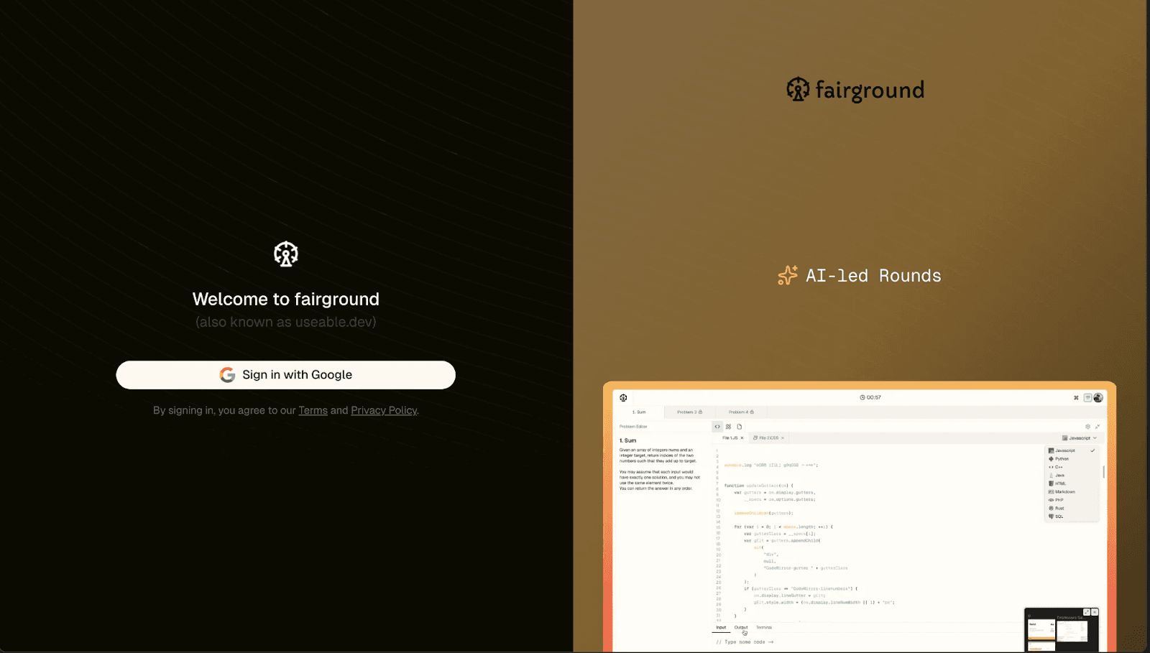Switch to the File 2.CSS tab

click(768, 437)
